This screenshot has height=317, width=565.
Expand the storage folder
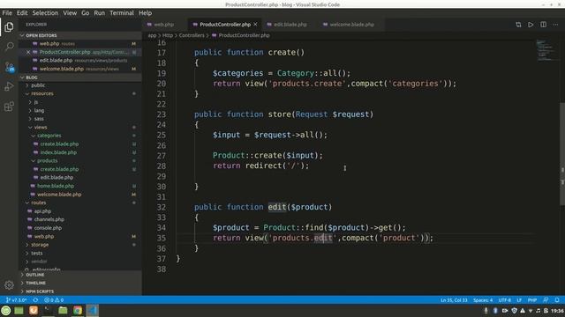tap(40, 245)
